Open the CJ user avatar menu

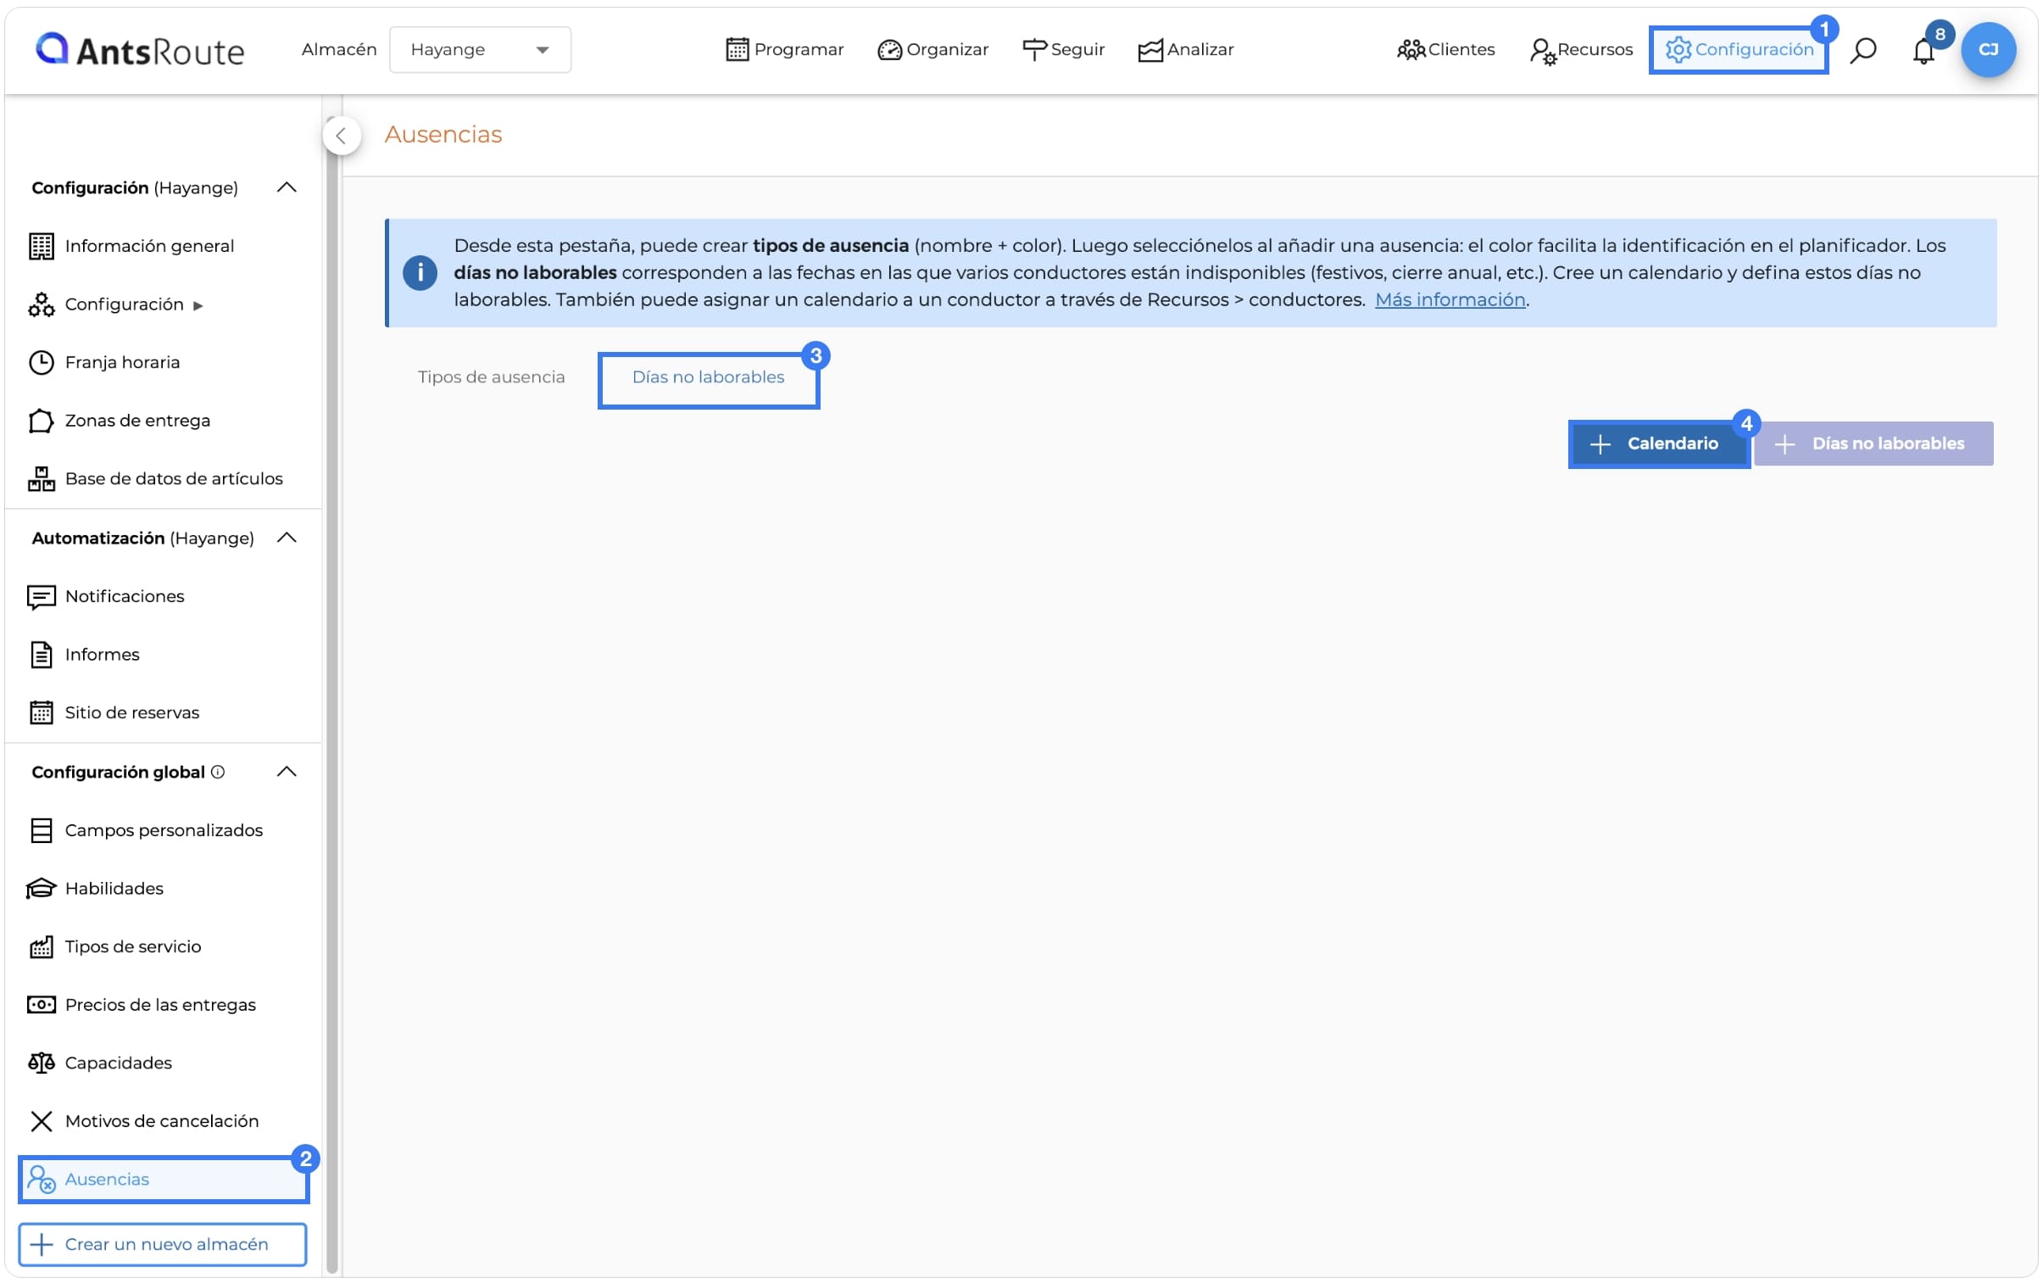(x=1988, y=49)
